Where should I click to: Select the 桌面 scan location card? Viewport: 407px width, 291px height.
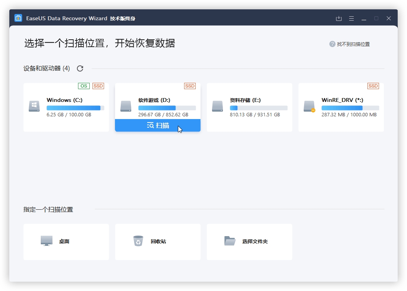pos(66,241)
